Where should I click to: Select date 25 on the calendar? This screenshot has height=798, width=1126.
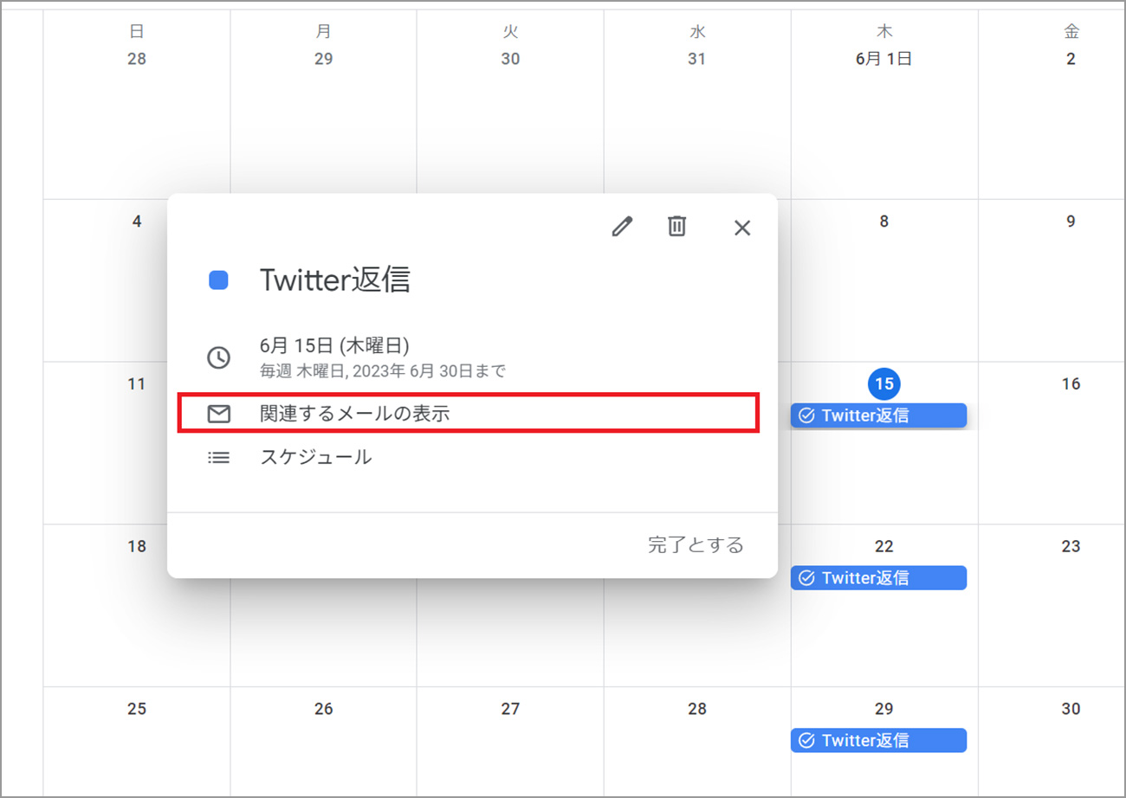pos(137,710)
